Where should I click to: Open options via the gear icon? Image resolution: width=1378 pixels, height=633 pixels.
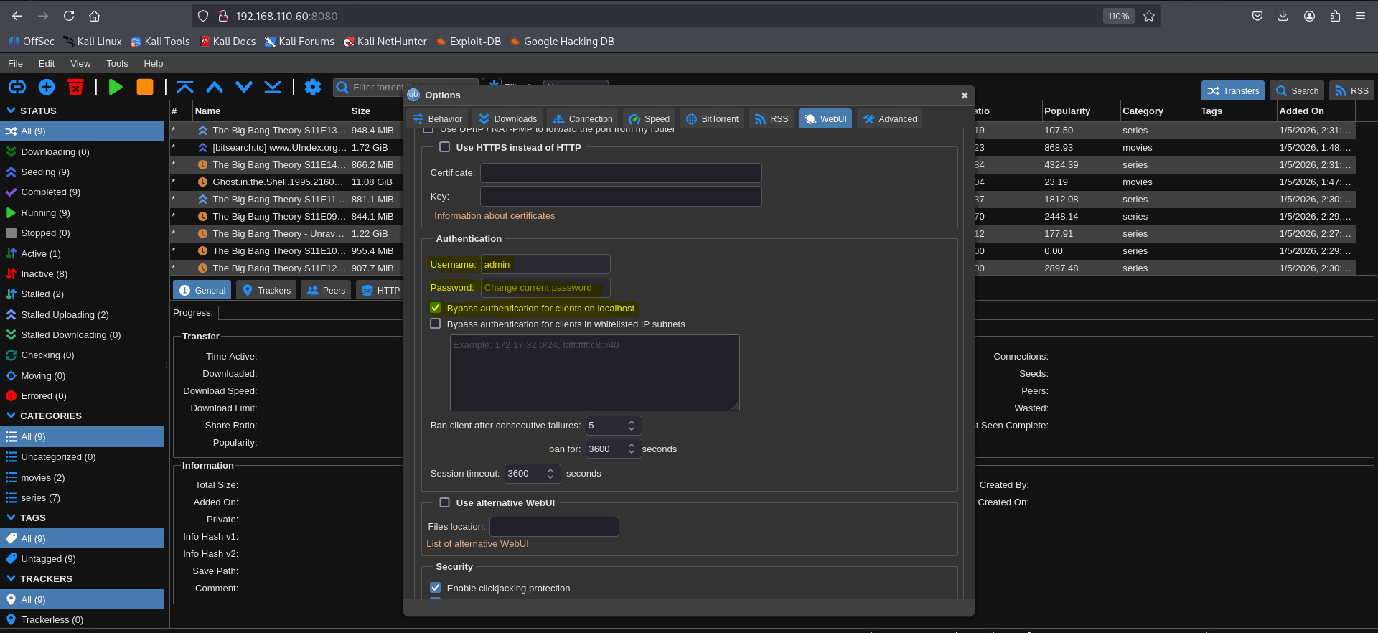tap(313, 87)
